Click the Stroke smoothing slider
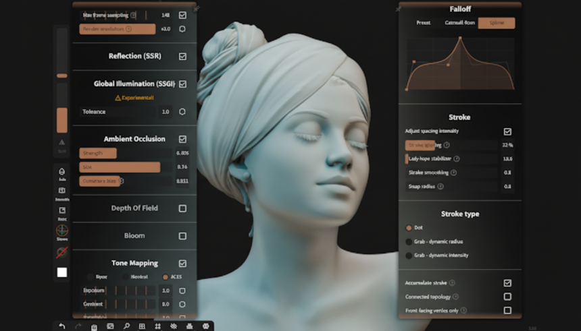581x331 pixels. [x=451, y=173]
